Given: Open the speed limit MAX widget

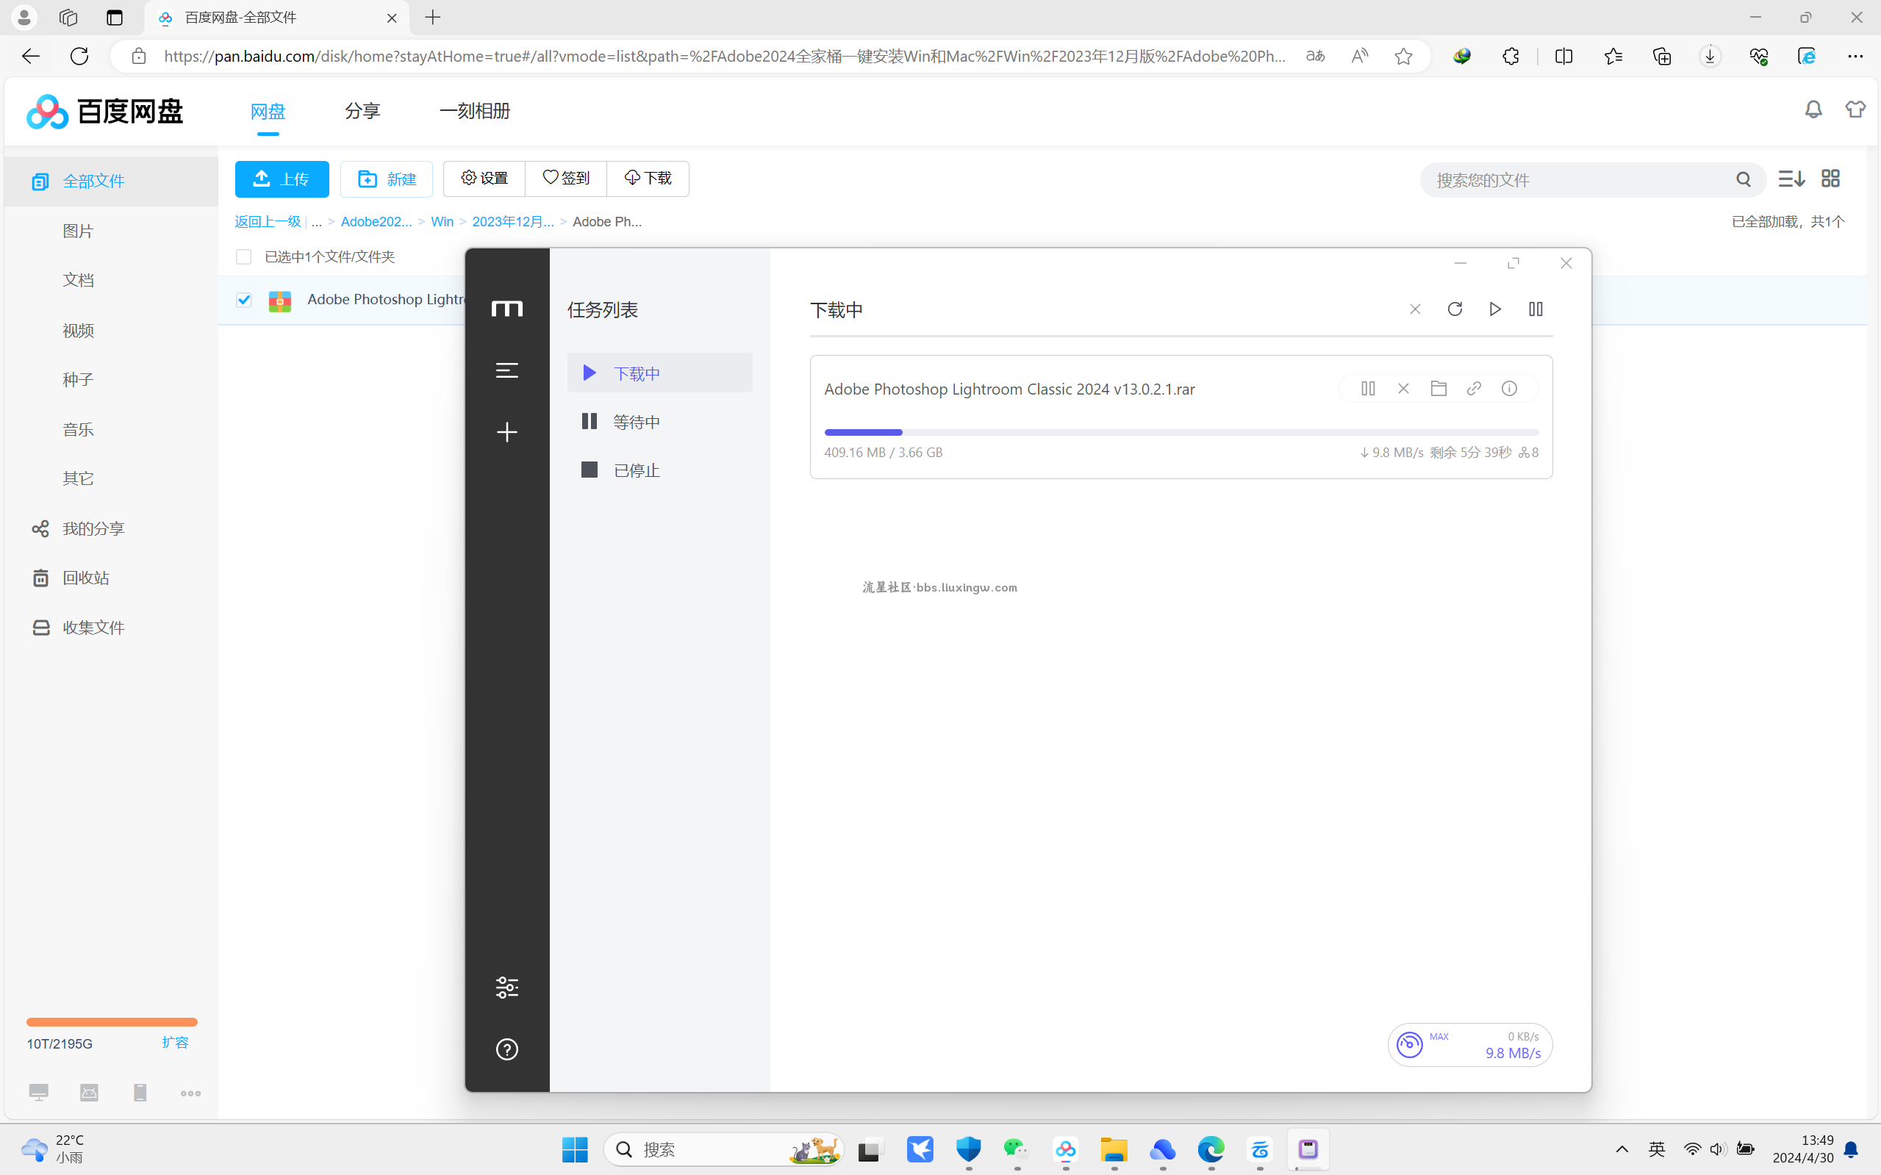Looking at the screenshot, I should click(1470, 1044).
